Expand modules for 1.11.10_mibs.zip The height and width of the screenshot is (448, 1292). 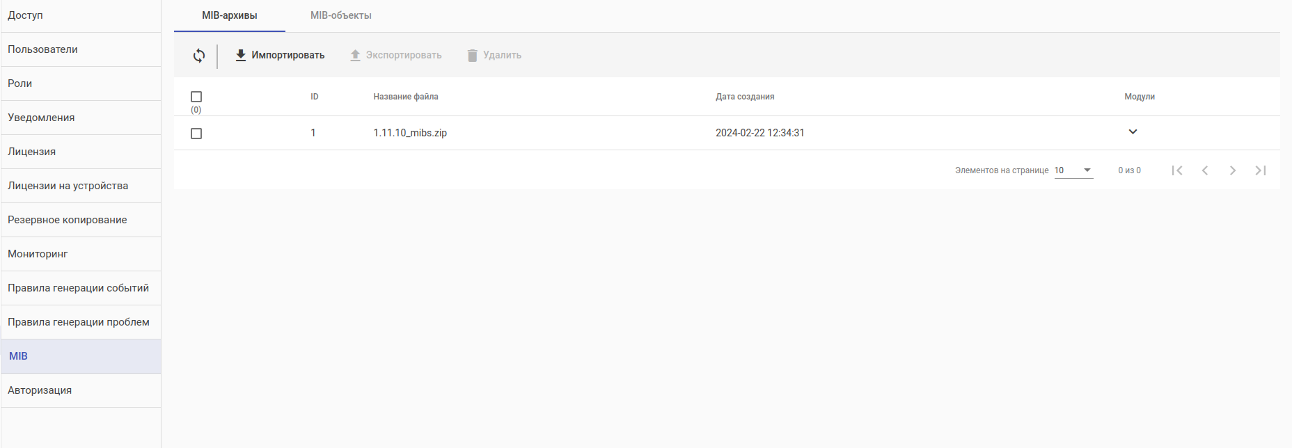tap(1133, 132)
